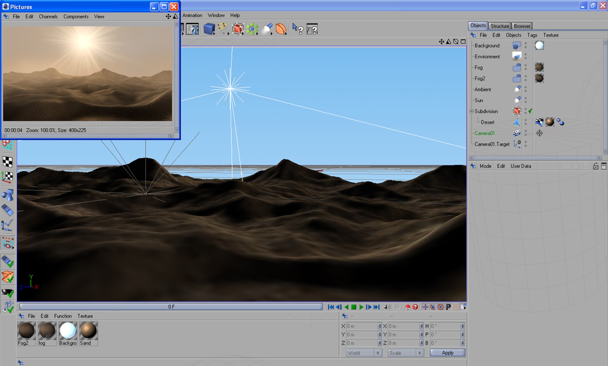The height and width of the screenshot is (366, 608).
Task: Click the viewport maximize square icon
Action: click(x=463, y=41)
